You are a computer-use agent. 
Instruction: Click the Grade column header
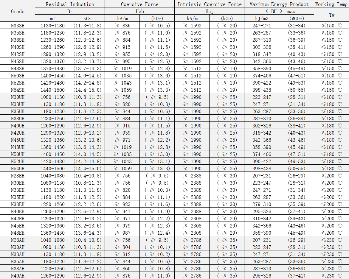(x=18, y=11)
